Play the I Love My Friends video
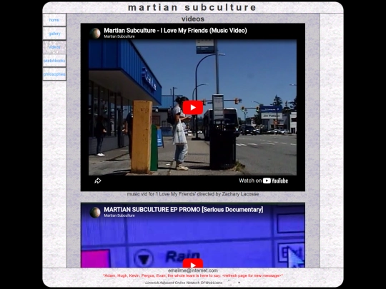The image size is (386, 289). [x=193, y=107]
